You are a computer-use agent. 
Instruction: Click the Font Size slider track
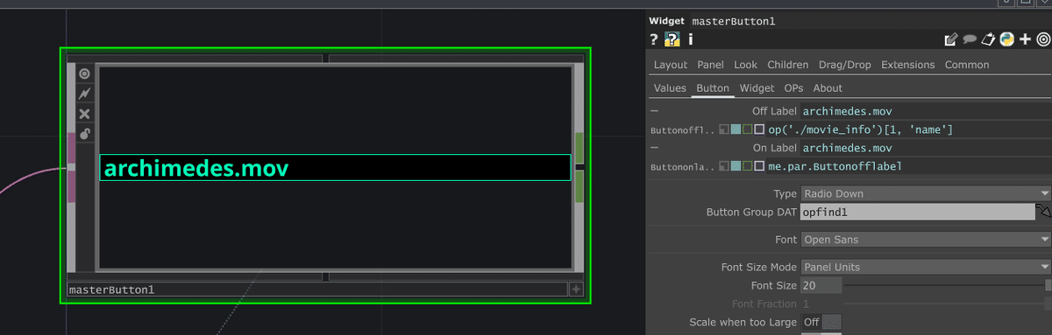tap(946, 285)
